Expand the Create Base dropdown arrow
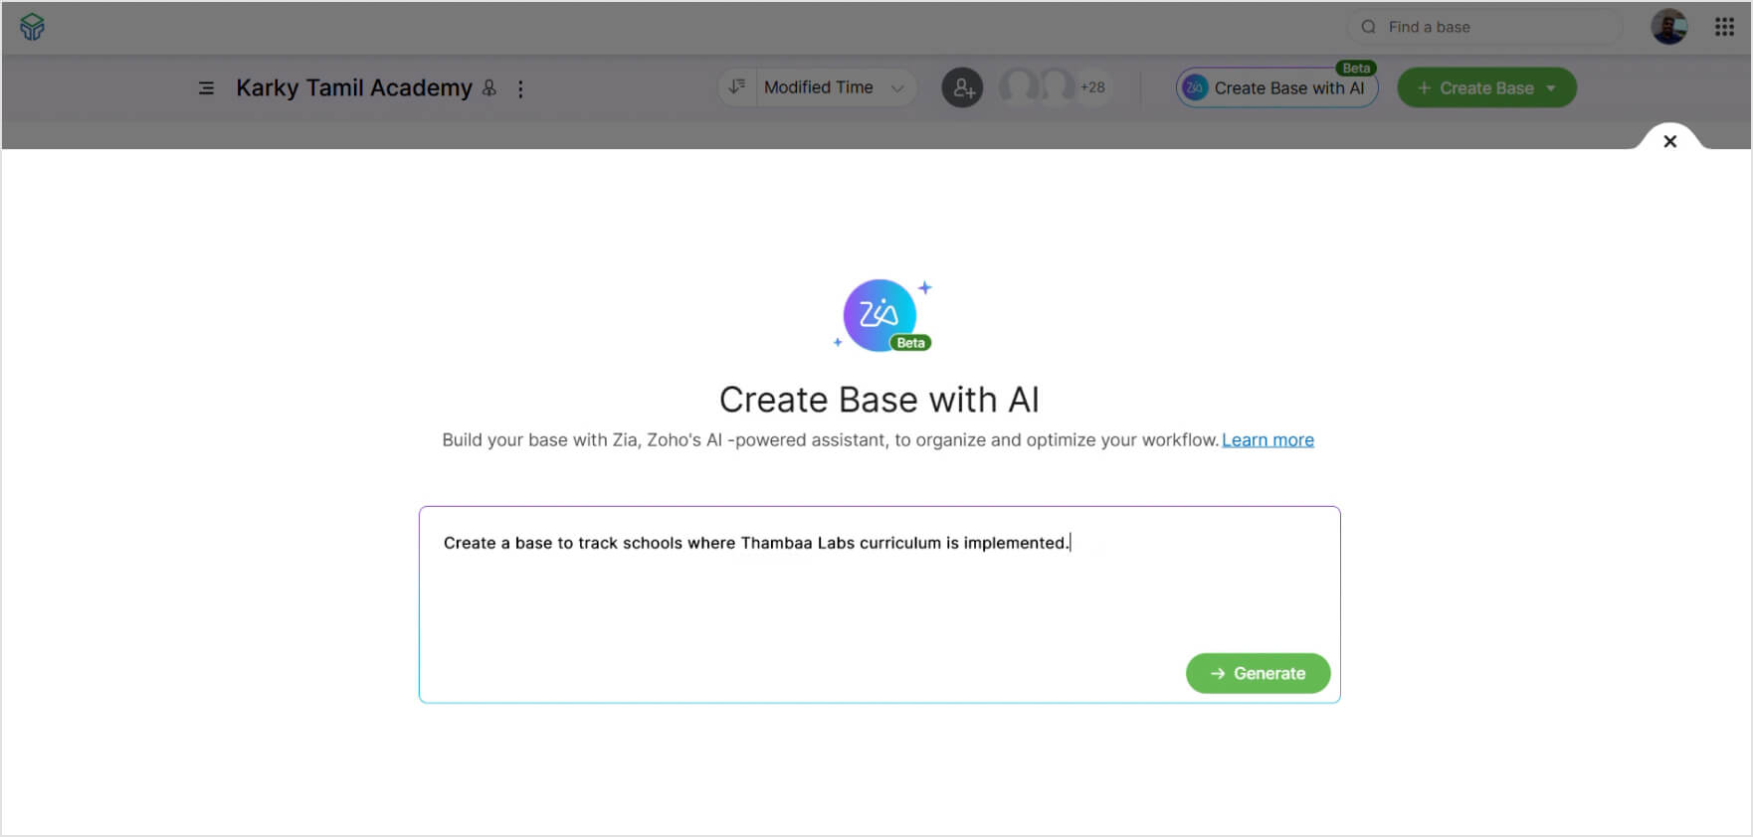1753x839 pixels. (x=1551, y=88)
